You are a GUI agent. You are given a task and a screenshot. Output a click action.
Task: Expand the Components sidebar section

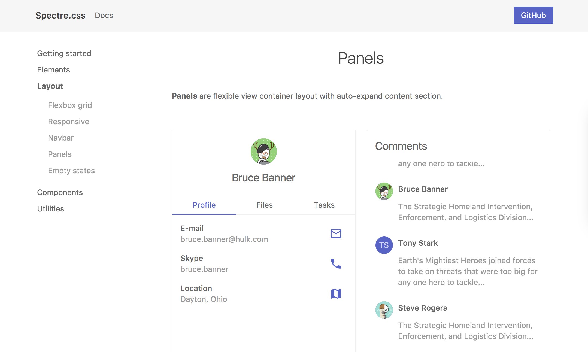(60, 192)
